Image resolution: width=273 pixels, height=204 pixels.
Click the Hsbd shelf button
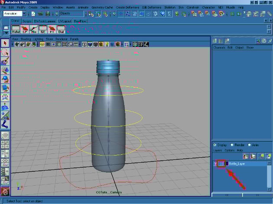point(16,30)
